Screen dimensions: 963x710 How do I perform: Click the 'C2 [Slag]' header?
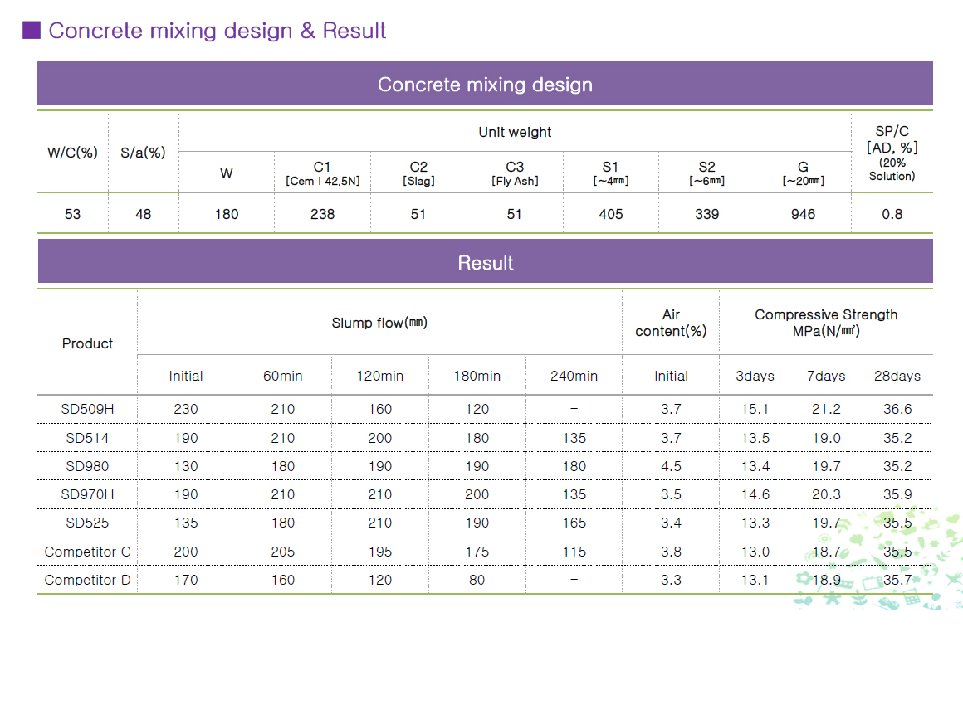click(x=418, y=173)
